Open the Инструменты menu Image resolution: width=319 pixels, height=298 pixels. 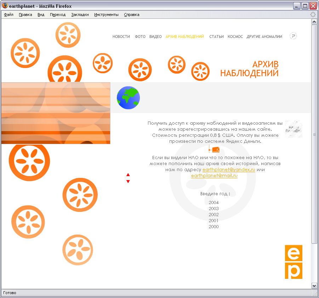click(x=106, y=15)
